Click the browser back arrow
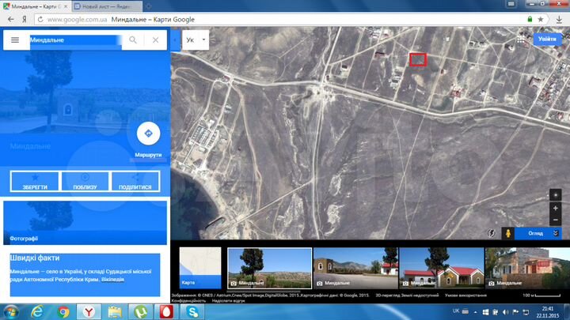This screenshot has height=320, width=570. pos(11,19)
